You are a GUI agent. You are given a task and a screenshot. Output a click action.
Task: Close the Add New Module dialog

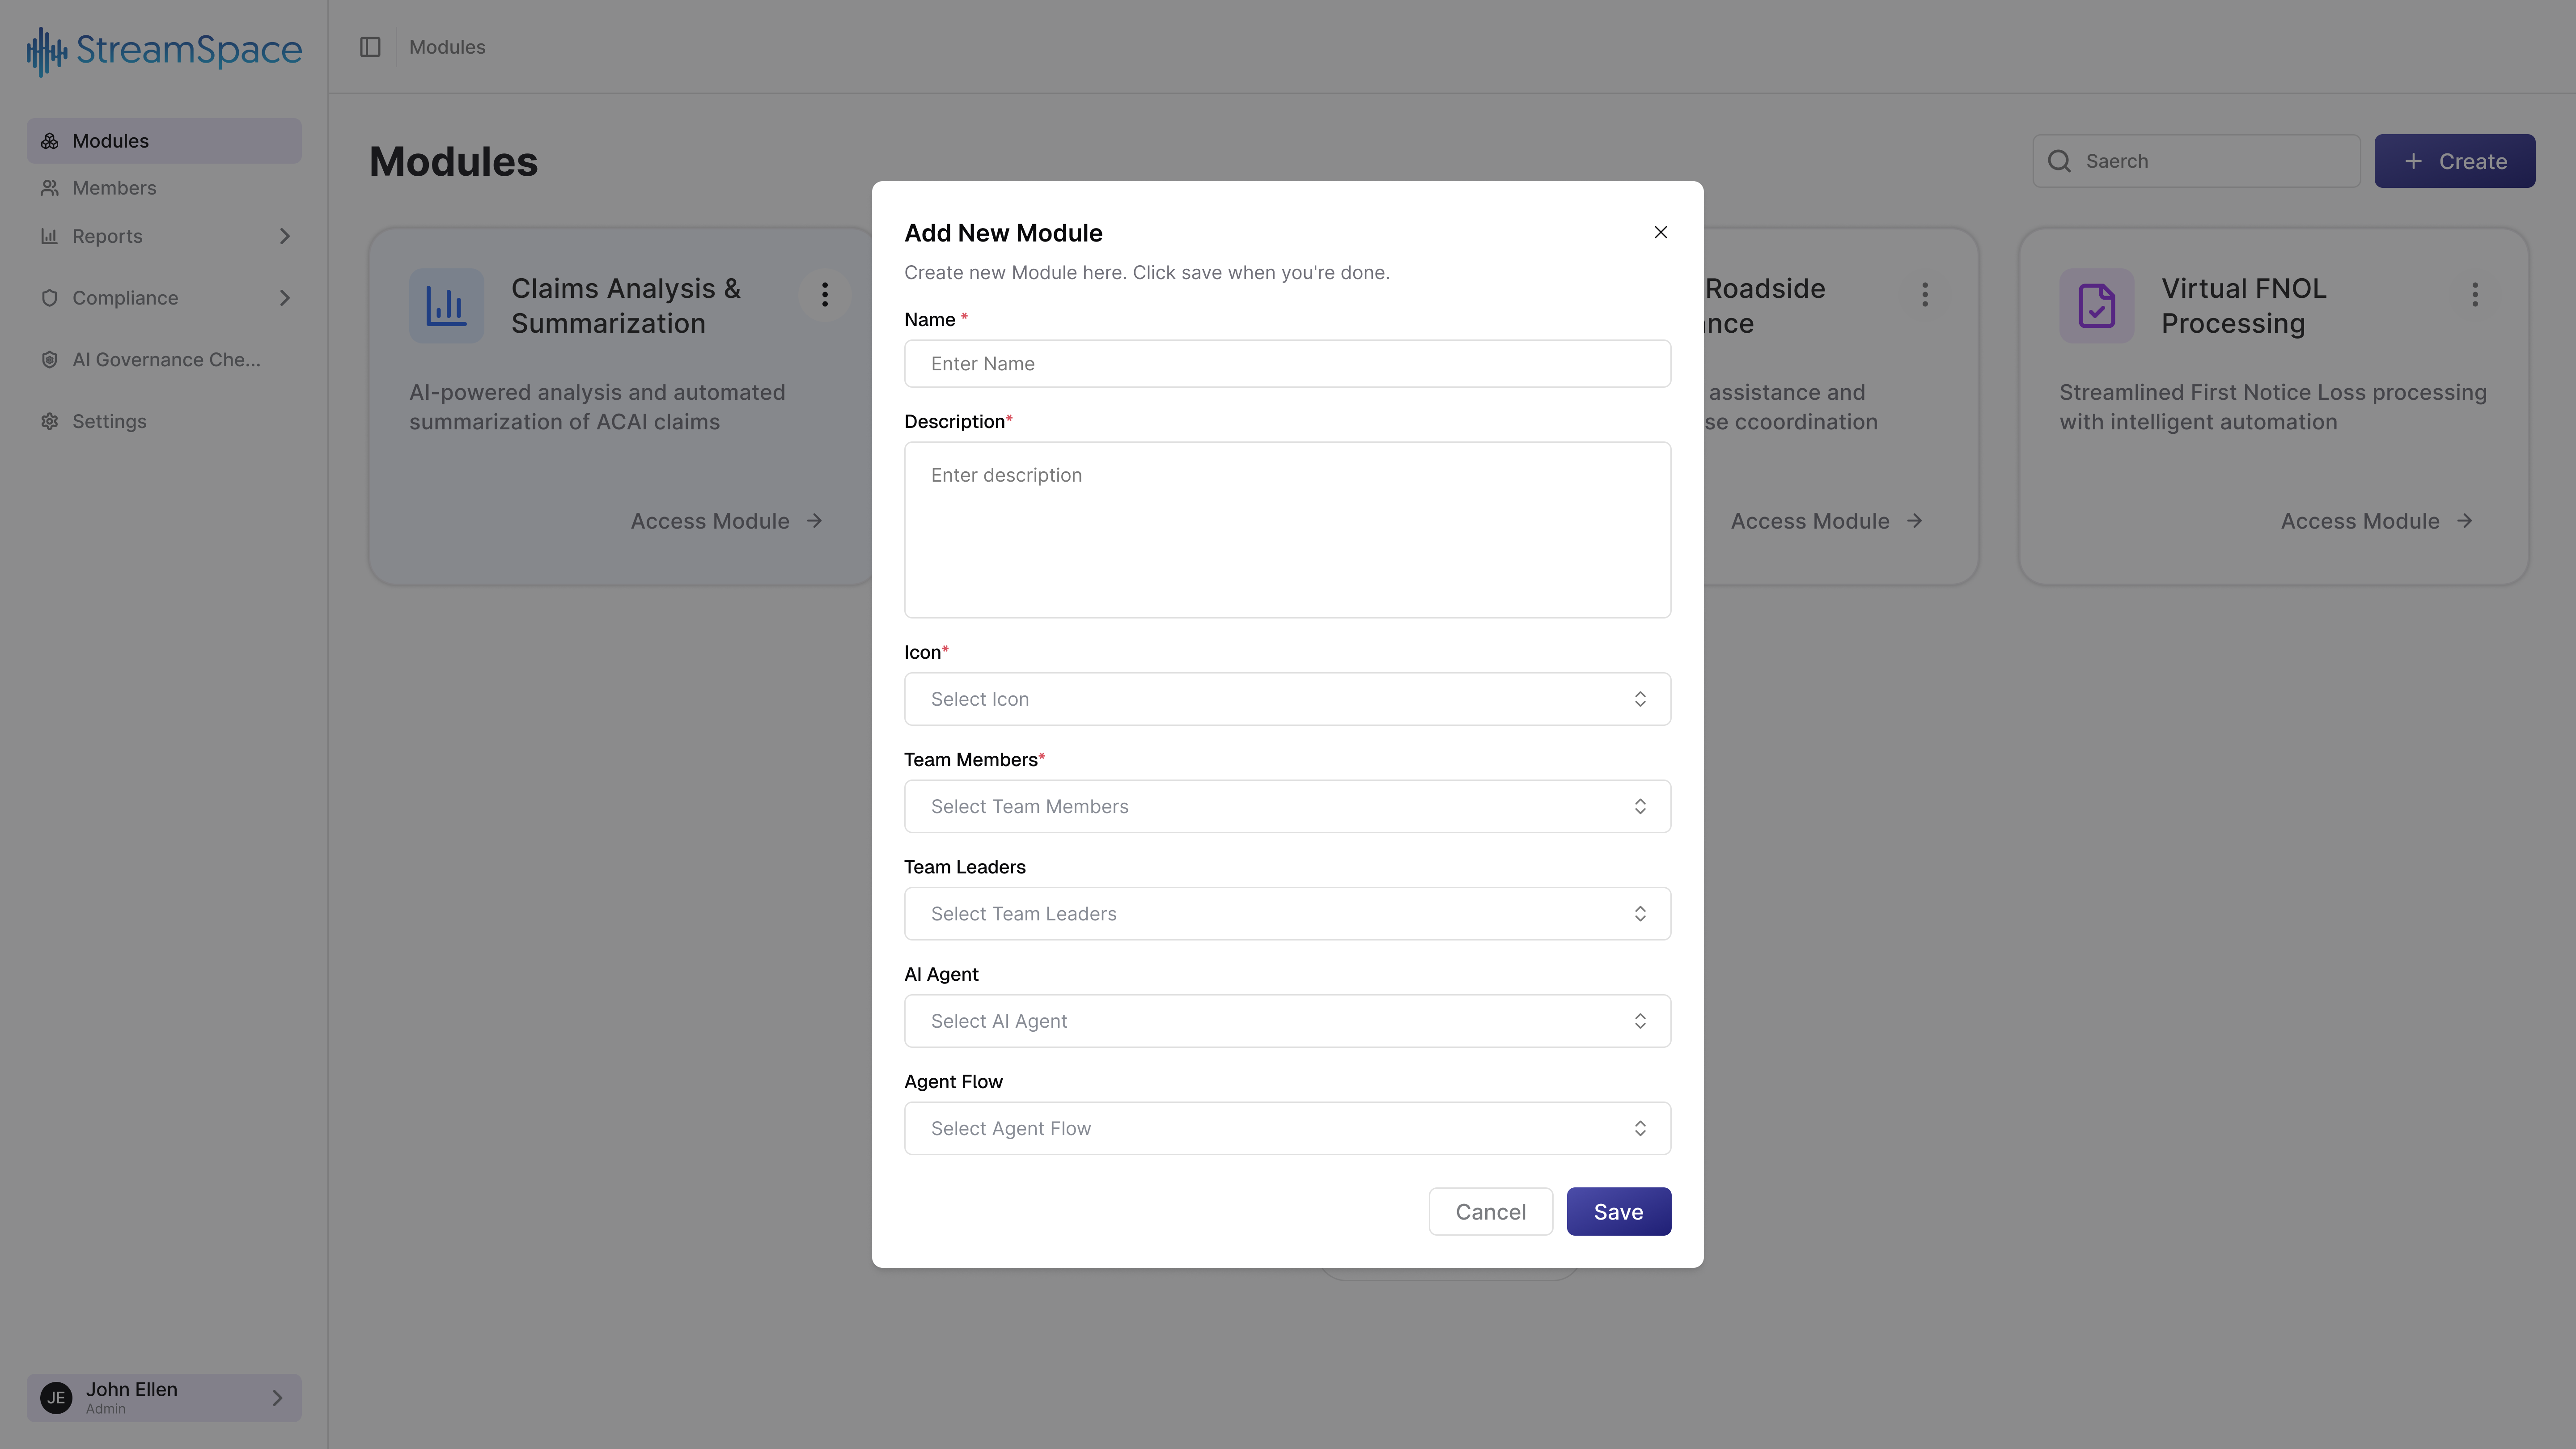pos(1661,232)
